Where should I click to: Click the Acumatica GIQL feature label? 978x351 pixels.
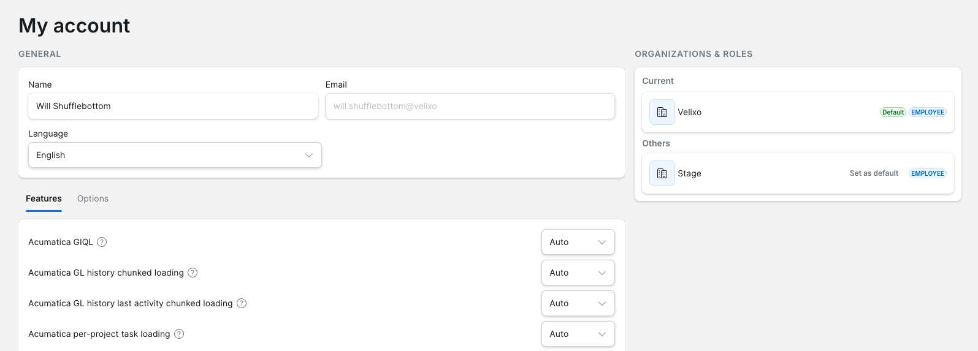(x=61, y=242)
